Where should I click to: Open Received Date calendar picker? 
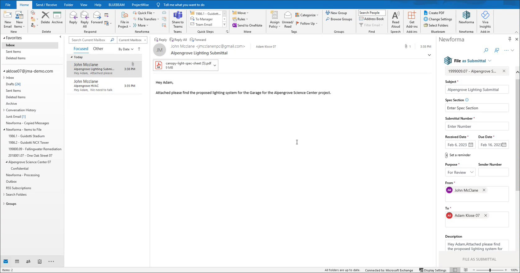coord(471,145)
